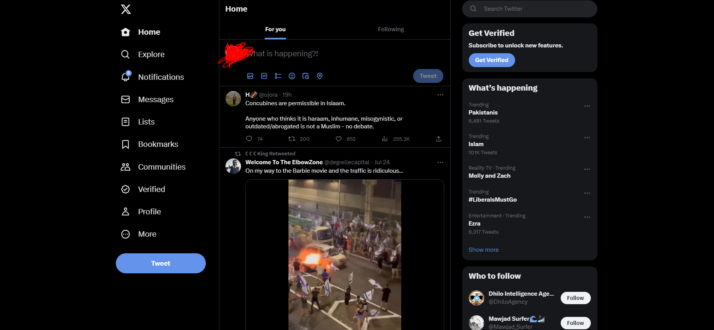Viewport: 714px width, 330px height.
Task: Schedule tweet with calendar clock icon
Action: point(306,76)
